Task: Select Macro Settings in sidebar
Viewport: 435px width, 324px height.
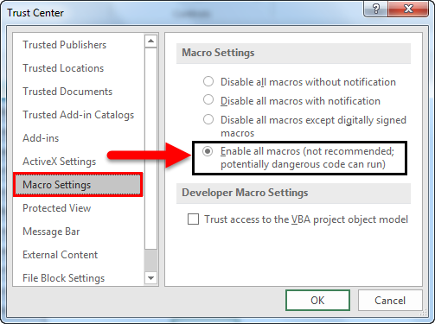Action: [78, 185]
